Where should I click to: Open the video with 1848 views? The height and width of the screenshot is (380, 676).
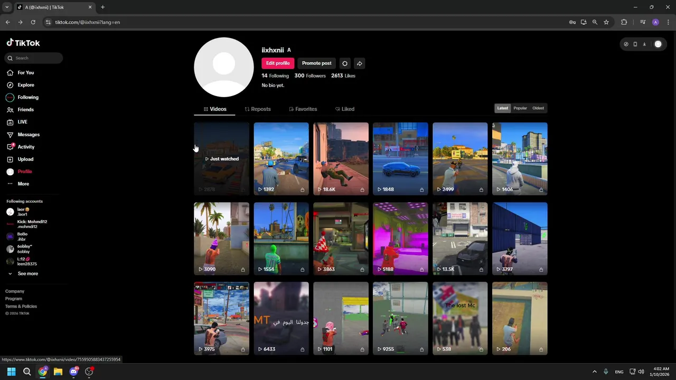[x=400, y=159]
